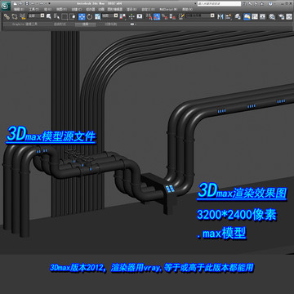The image size is (294, 294).
Task: Open the Favorites star in InfoCenter
Action: [261, 4]
